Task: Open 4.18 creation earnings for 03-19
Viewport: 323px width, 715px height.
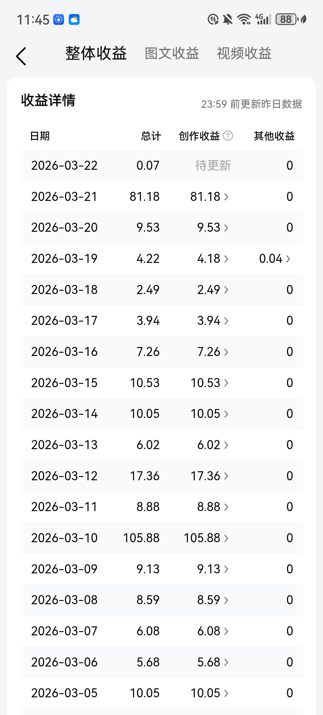Action: pyautogui.click(x=213, y=259)
